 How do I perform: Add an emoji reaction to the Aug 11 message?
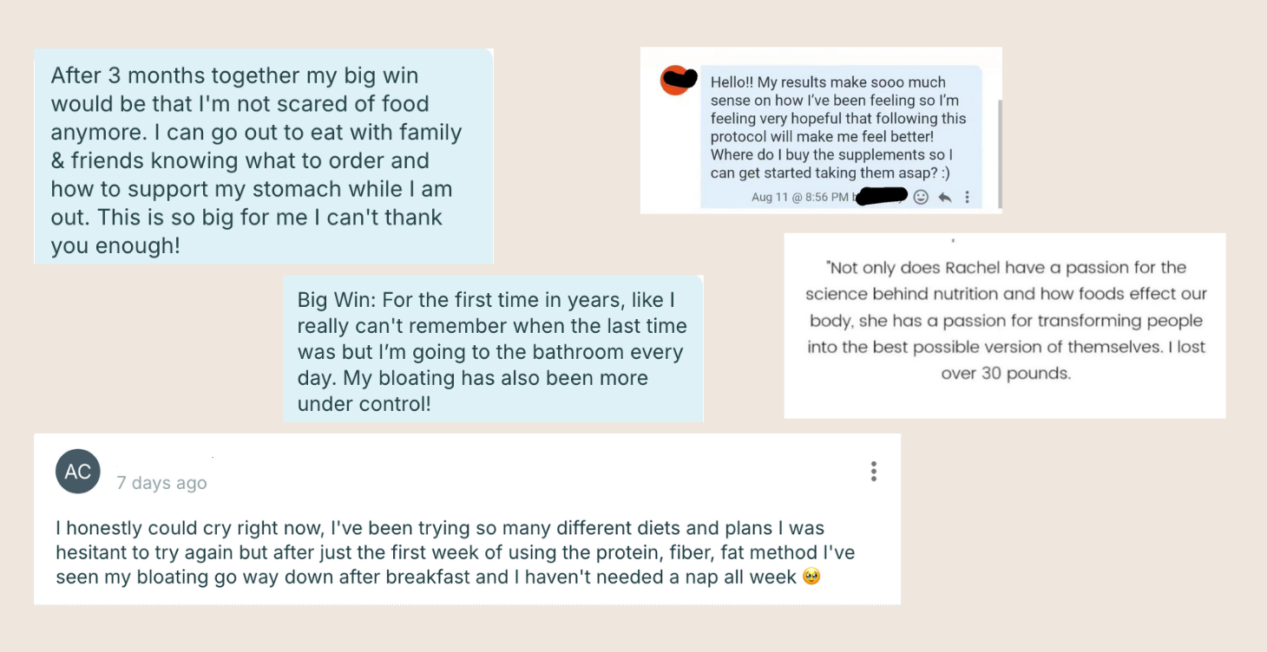pos(921,197)
